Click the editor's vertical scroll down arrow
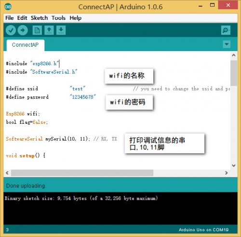The image size is (241, 237). (234, 165)
